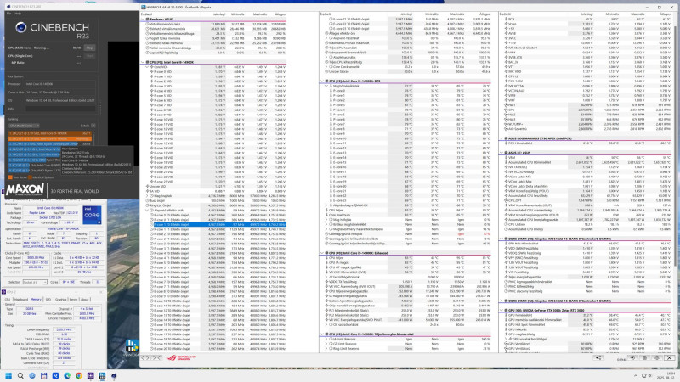Collapse the GPU [#0] NVIDIA GeForce RTX group
680x382 pixels.
[x=501, y=310]
